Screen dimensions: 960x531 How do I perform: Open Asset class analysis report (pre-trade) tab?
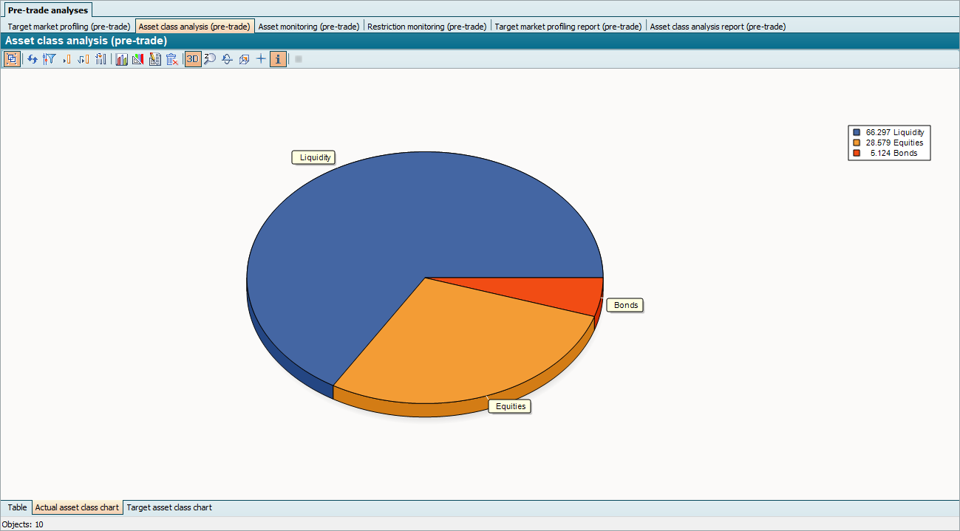(717, 27)
